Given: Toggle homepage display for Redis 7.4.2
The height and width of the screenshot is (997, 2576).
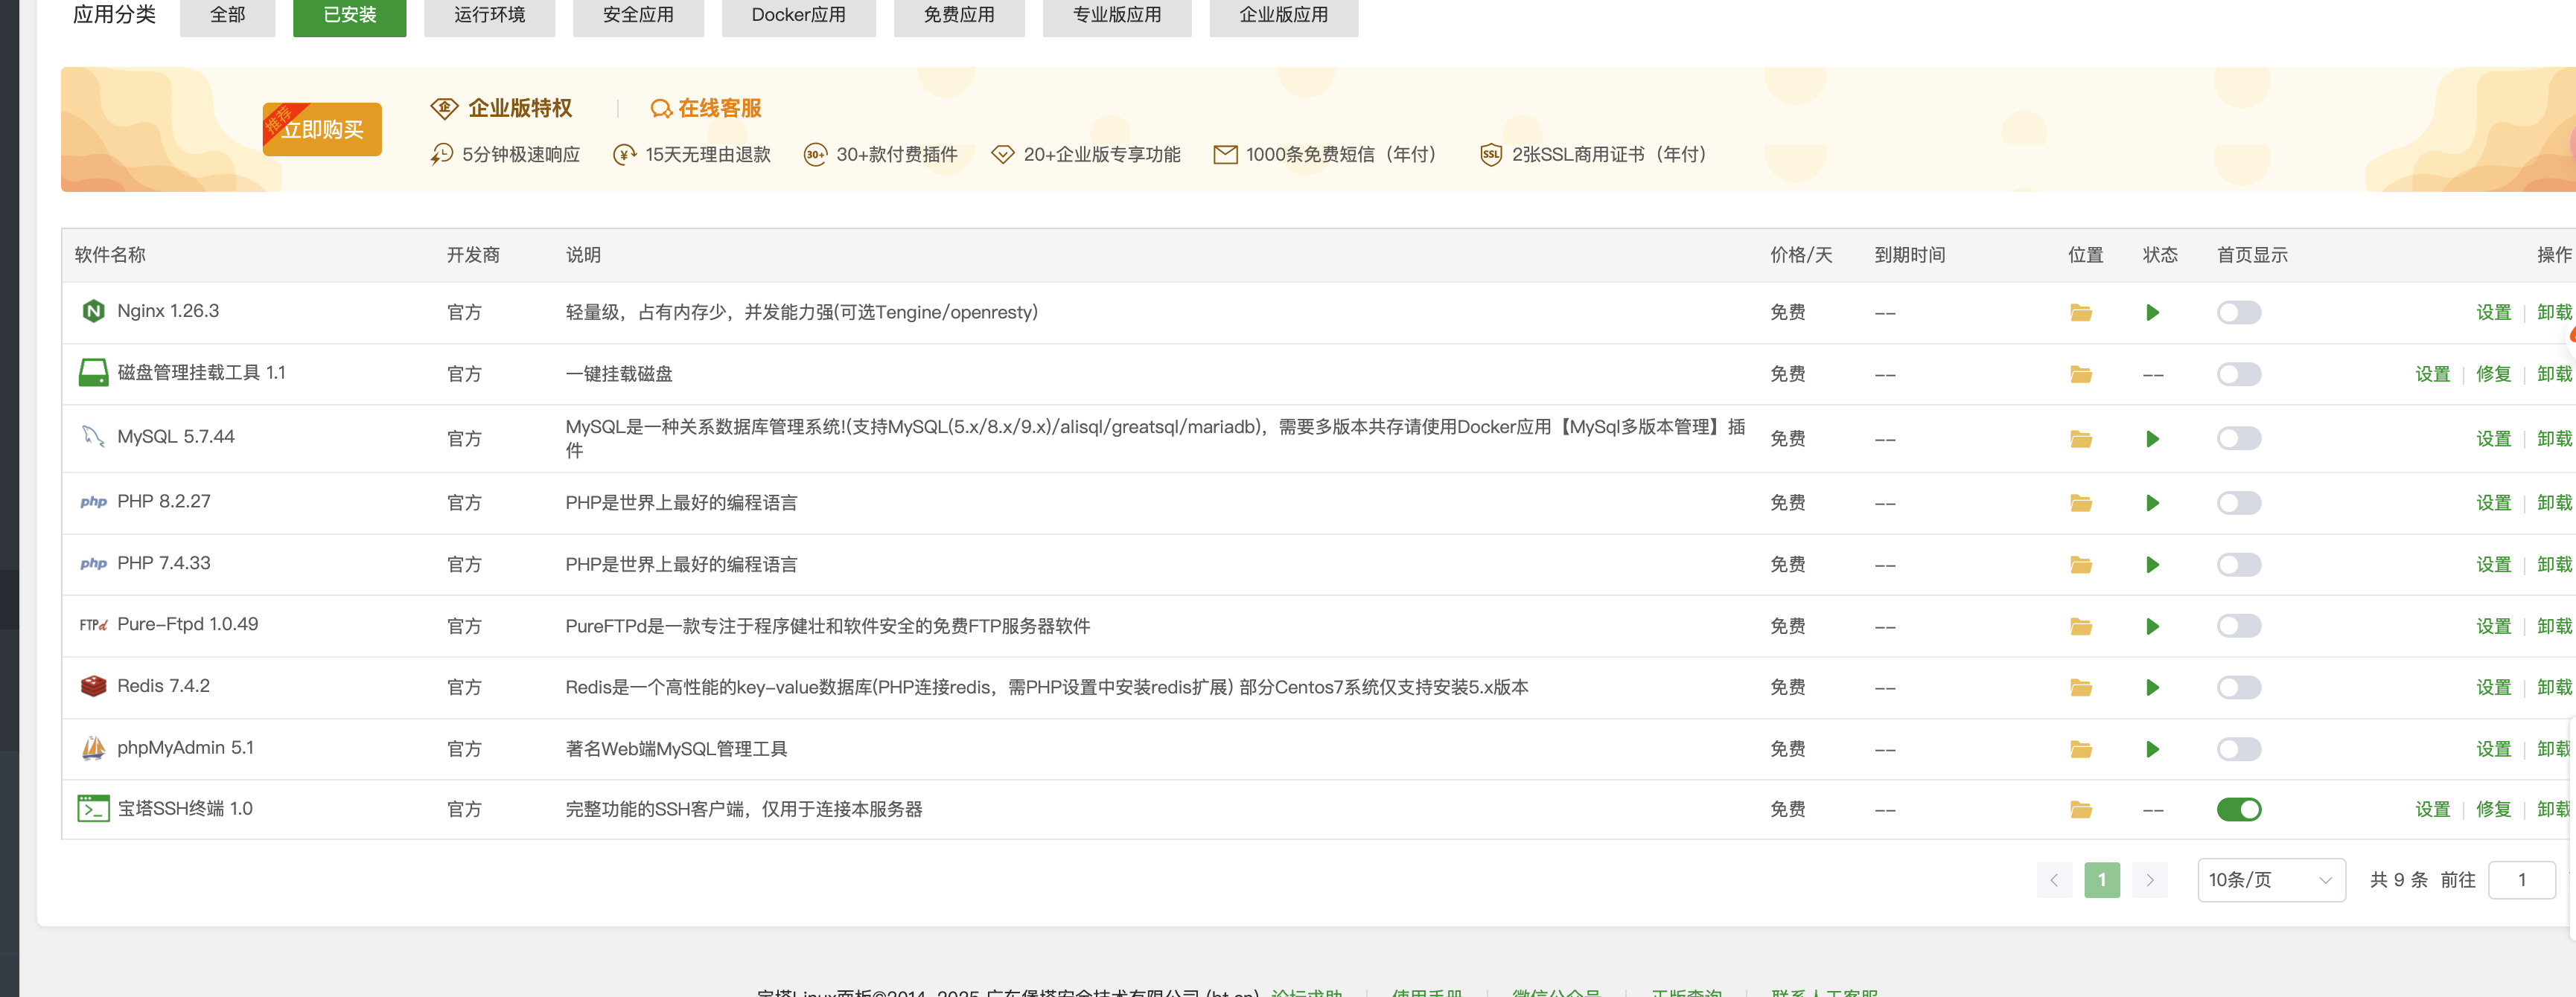Looking at the screenshot, I should [2238, 687].
